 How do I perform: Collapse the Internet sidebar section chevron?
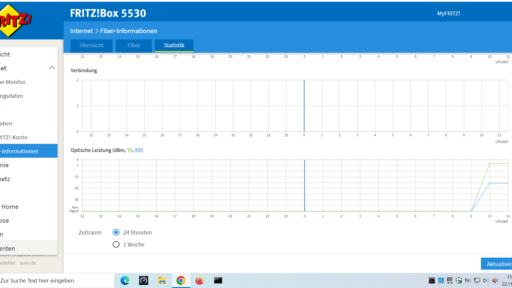52,68
